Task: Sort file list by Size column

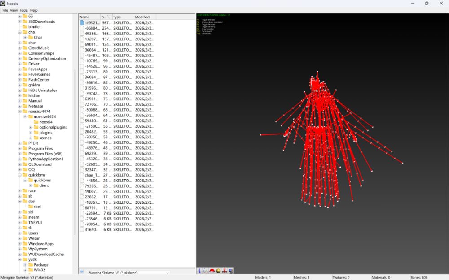Action: click(x=106, y=17)
